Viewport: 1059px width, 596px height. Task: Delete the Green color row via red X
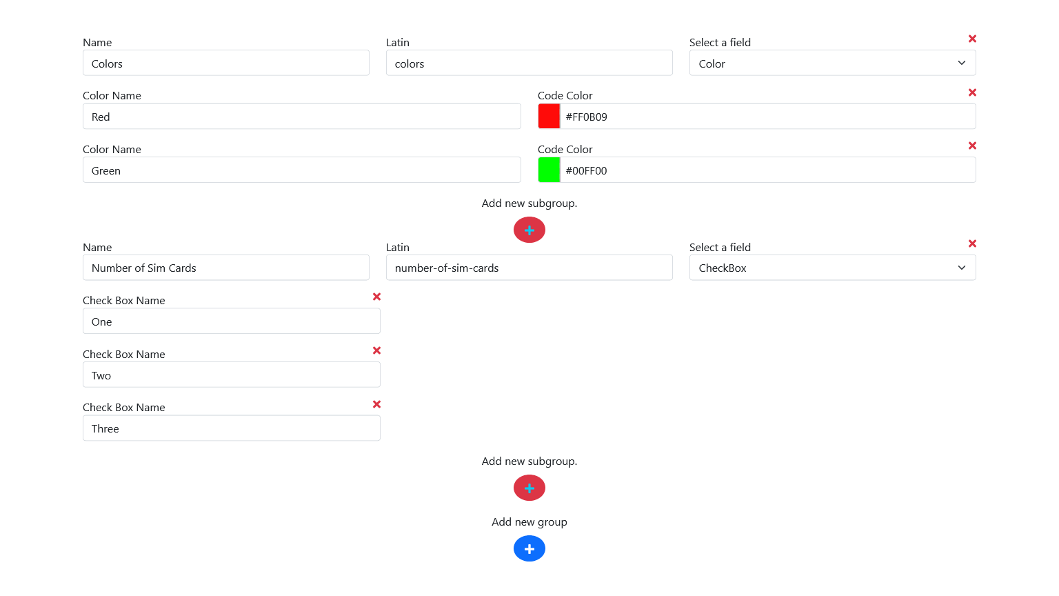coord(972,146)
